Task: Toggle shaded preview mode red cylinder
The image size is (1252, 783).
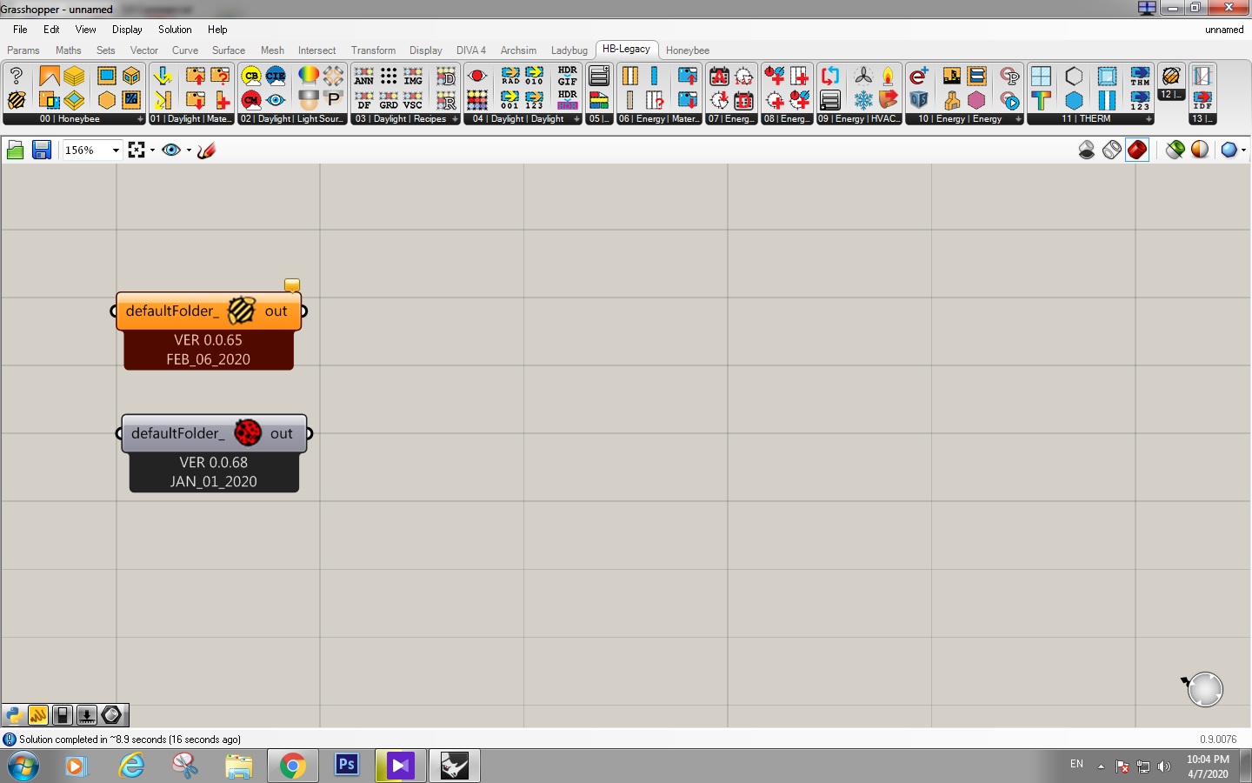Action: (1137, 150)
